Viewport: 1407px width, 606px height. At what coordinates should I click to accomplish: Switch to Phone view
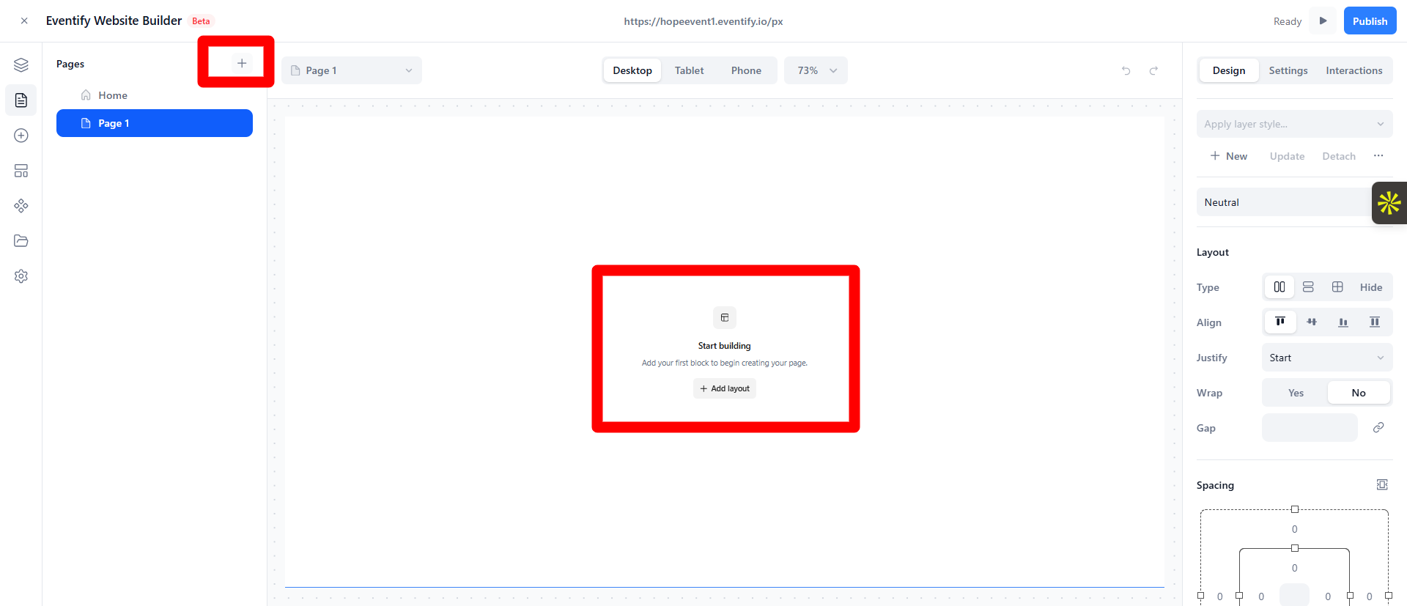pos(746,70)
